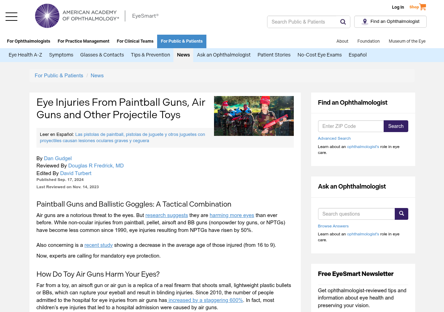Click the News breadcrumb link
444x312 pixels.
point(97,76)
